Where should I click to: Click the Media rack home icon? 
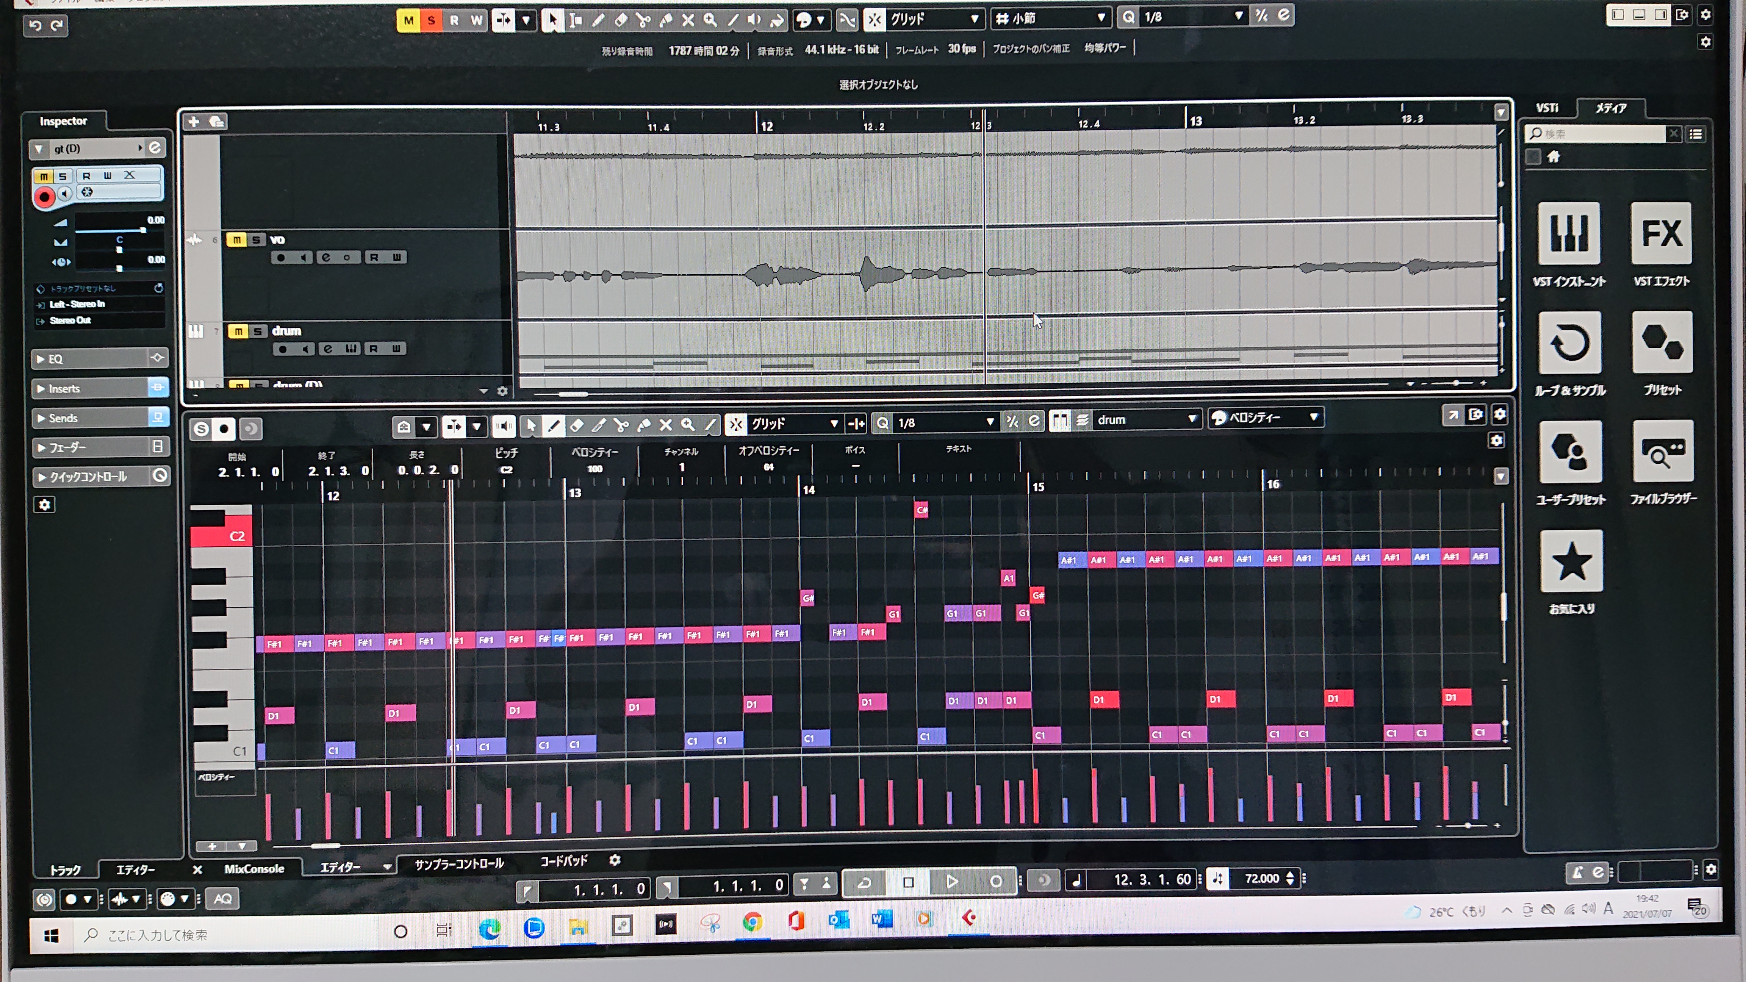tap(1554, 156)
